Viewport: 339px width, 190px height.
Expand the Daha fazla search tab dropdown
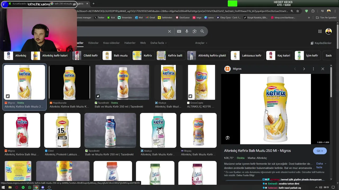[158, 43]
